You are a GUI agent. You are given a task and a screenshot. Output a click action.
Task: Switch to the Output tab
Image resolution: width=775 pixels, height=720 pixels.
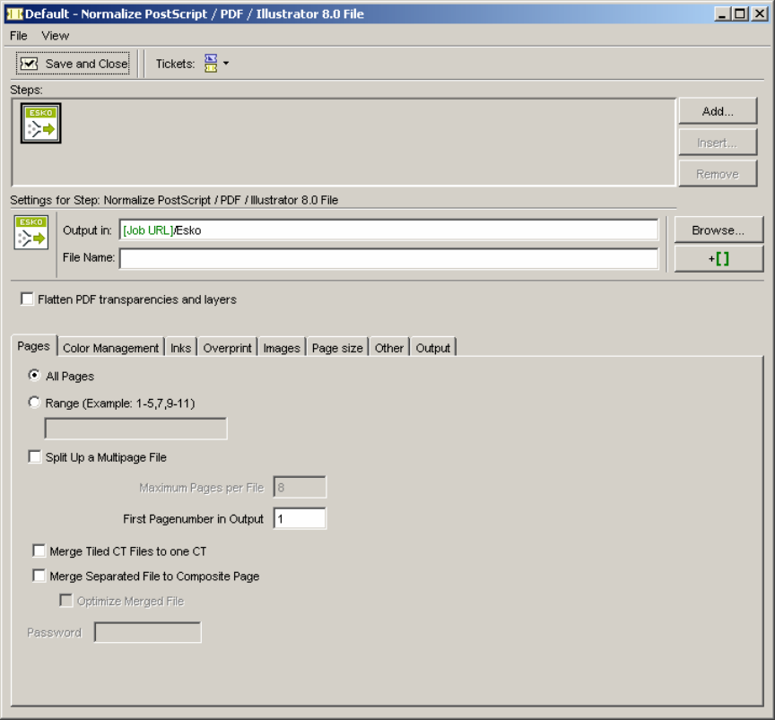433,348
